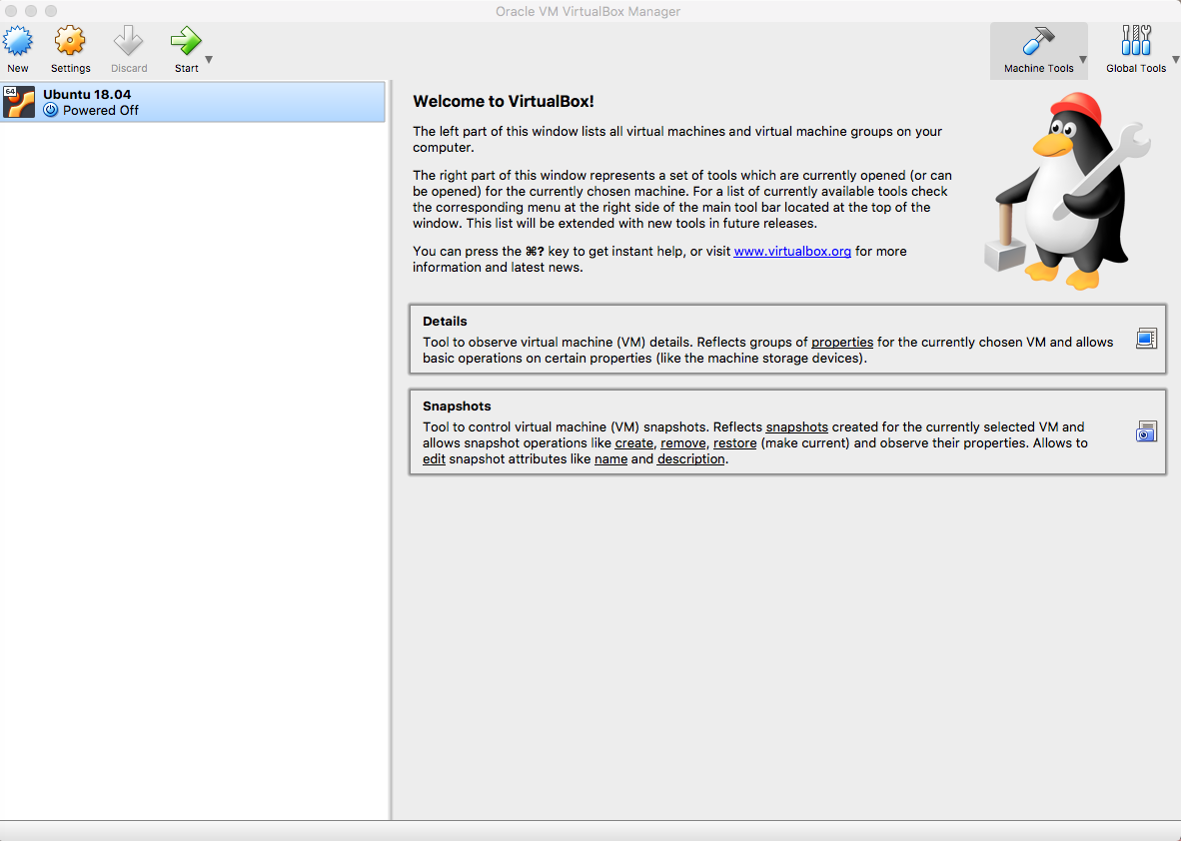Viewport: 1181px width, 841px height.
Task: Open Settings with the gear icon
Action: pos(70,41)
